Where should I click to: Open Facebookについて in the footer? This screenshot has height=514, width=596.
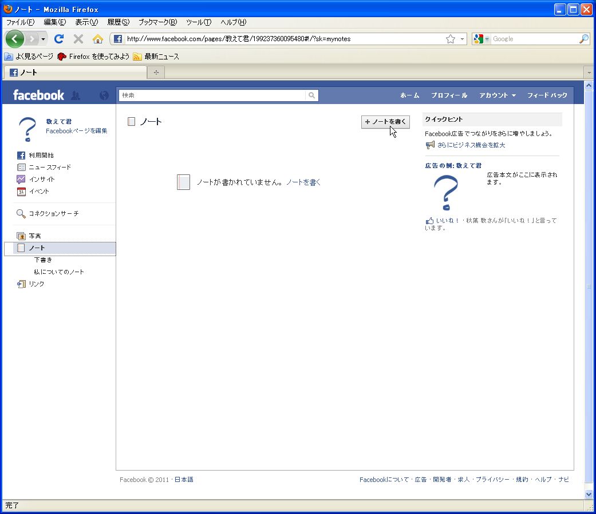pyautogui.click(x=384, y=480)
